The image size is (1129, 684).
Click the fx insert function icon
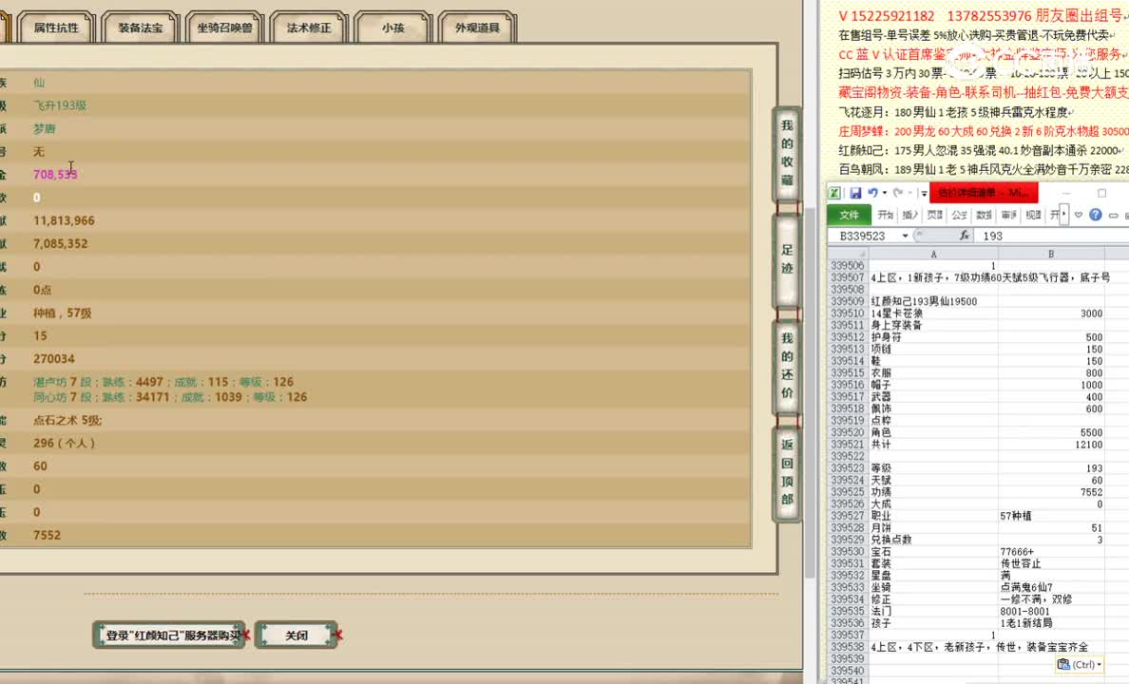click(x=964, y=236)
